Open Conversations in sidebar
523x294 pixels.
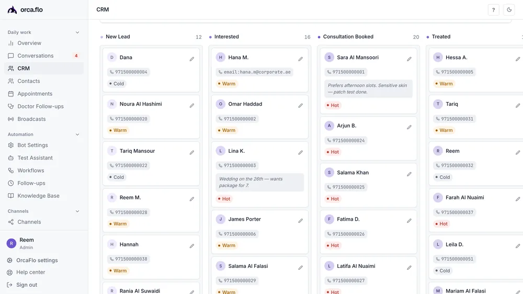click(44, 56)
